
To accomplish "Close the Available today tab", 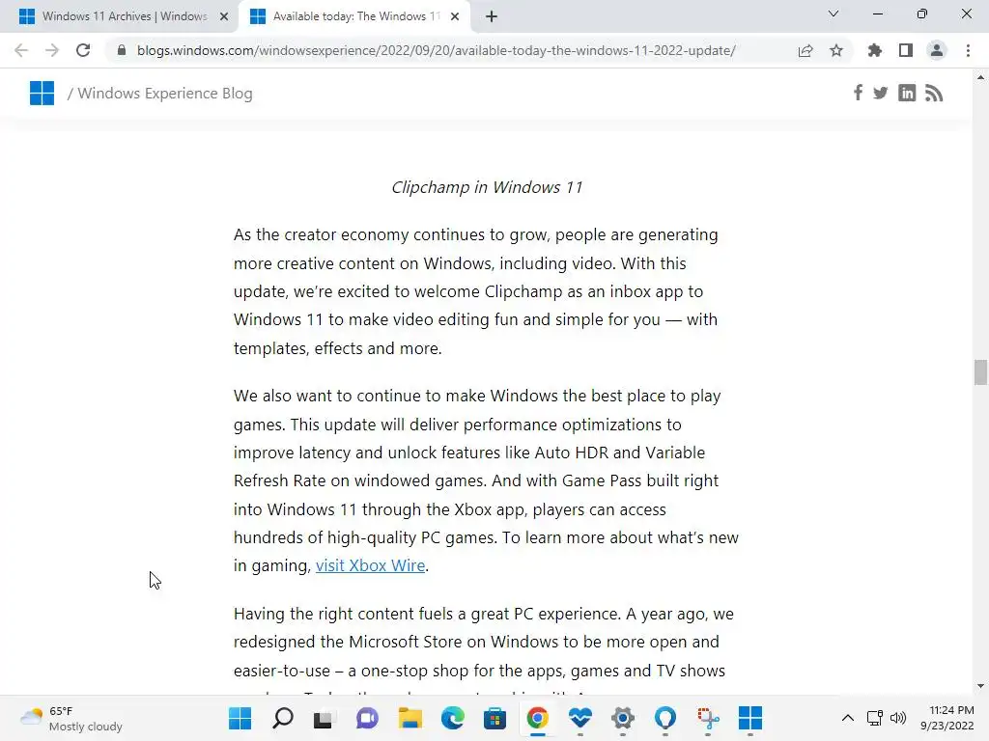I will coord(455,16).
